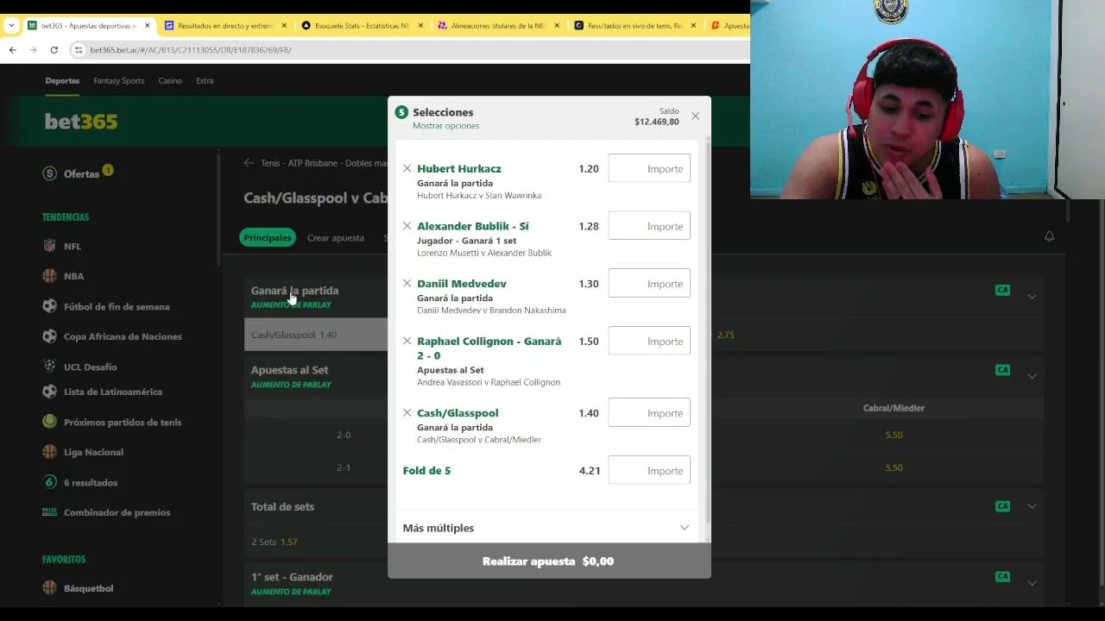Remove the Hubert Hurkacz selection
The image size is (1105, 621).
pyautogui.click(x=407, y=169)
